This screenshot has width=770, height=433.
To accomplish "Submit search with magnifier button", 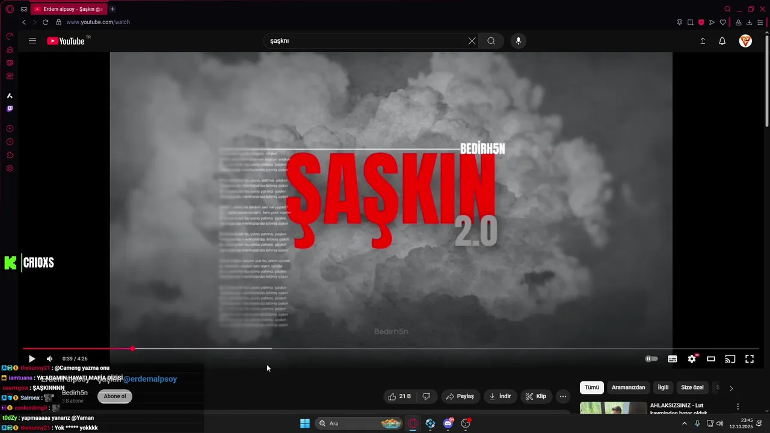I will 491,41.
